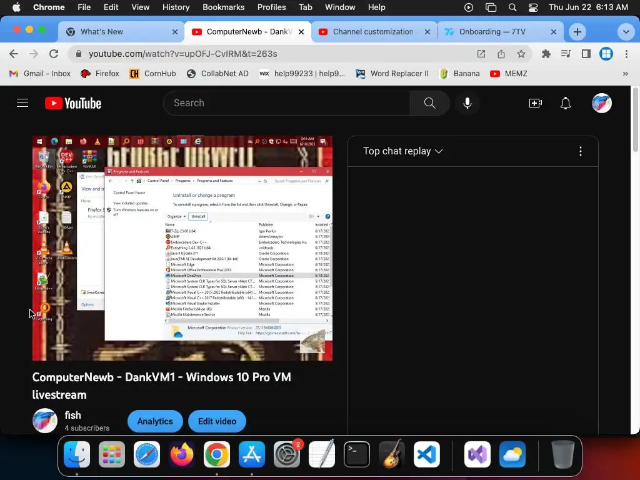The height and width of the screenshot is (480, 640).
Task: Open the File menu
Action: (x=84, y=7)
